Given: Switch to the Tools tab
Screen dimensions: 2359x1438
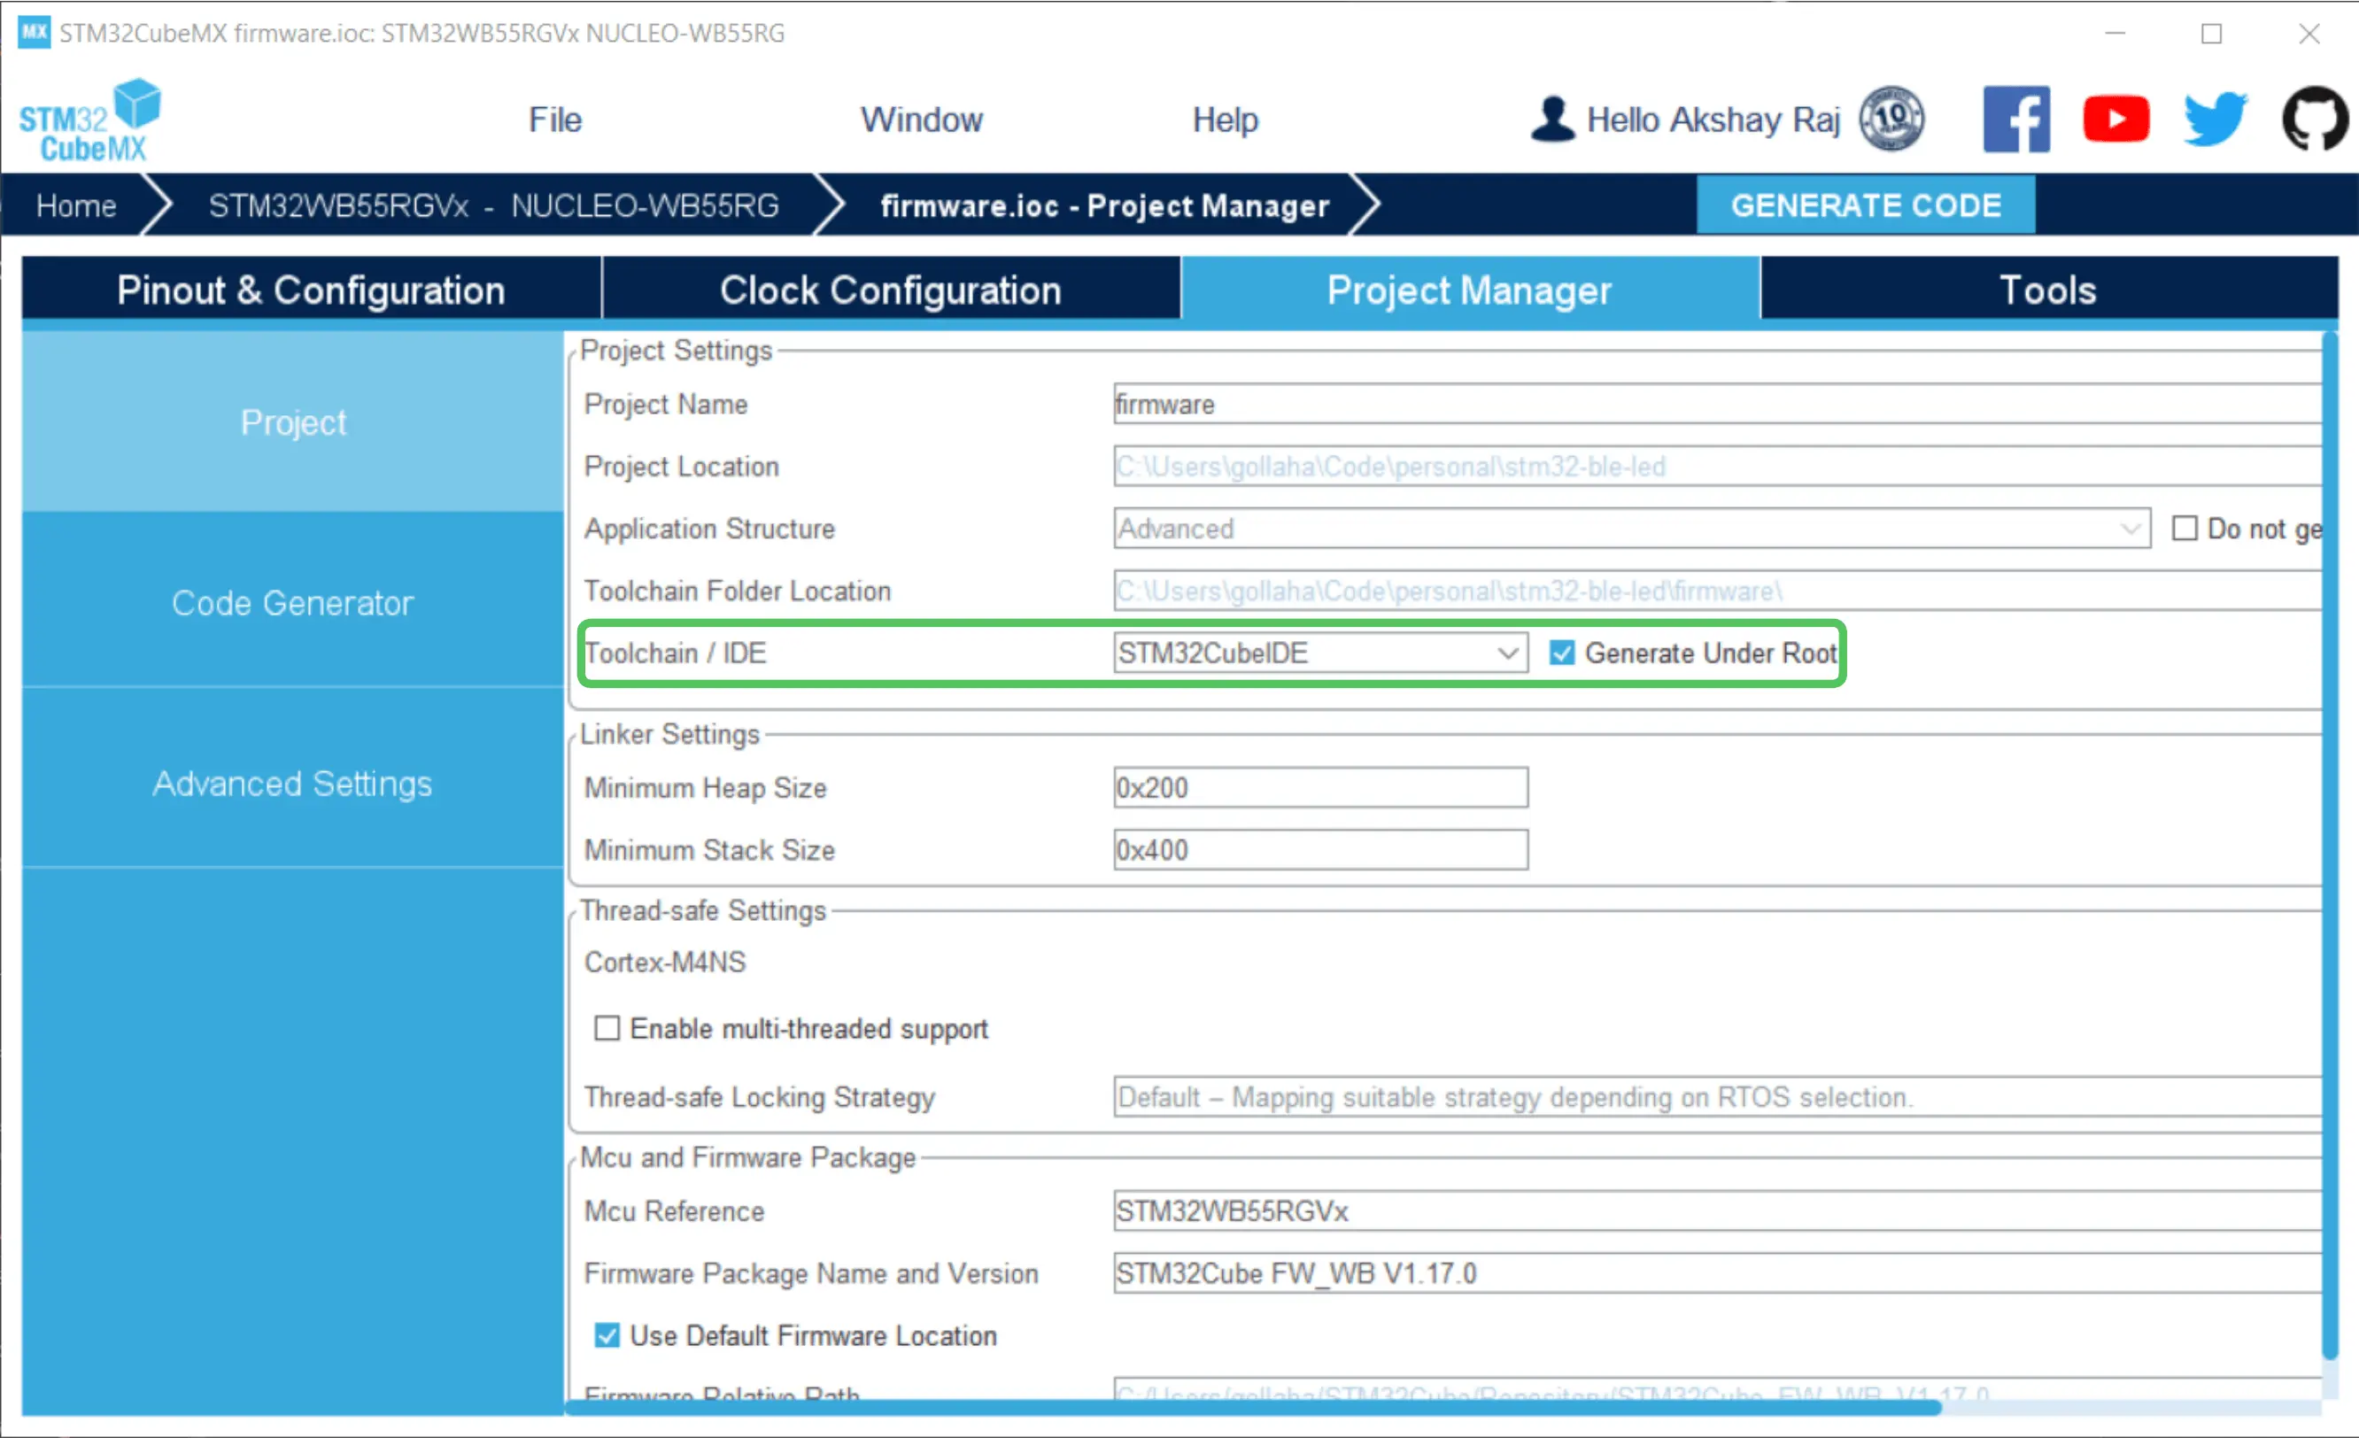Looking at the screenshot, I should [x=2048, y=290].
